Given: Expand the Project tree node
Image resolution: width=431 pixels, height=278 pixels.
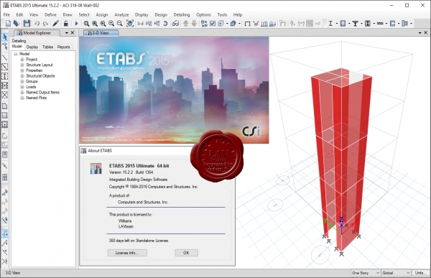Looking at the screenshot, I should [22, 60].
